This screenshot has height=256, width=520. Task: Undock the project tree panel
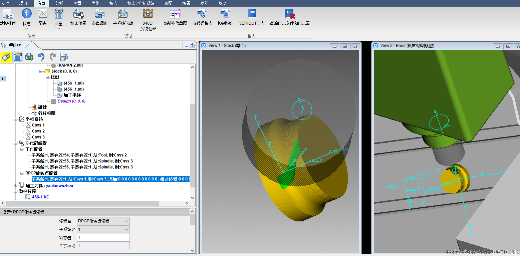coord(193,46)
